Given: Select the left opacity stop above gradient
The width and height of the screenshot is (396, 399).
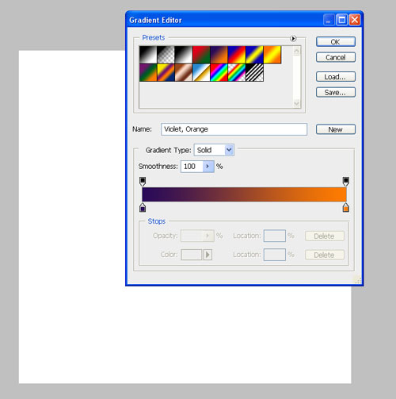Looking at the screenshot, I should [143, 182].
